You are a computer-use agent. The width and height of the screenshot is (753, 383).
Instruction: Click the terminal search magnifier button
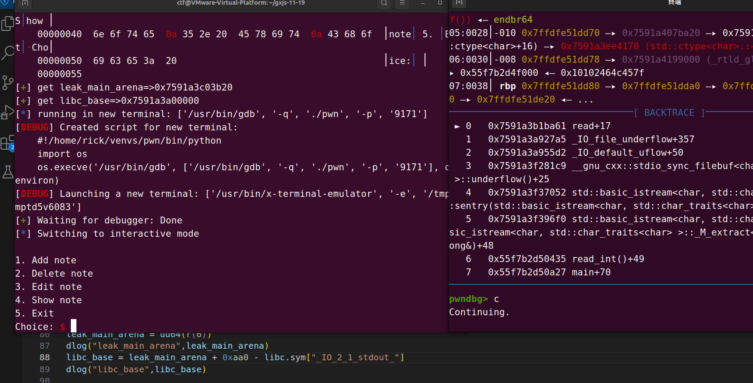coord(384,3)
